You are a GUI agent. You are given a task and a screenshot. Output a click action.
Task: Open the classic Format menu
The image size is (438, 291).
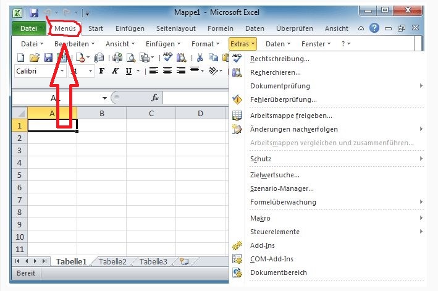(205, 44)
